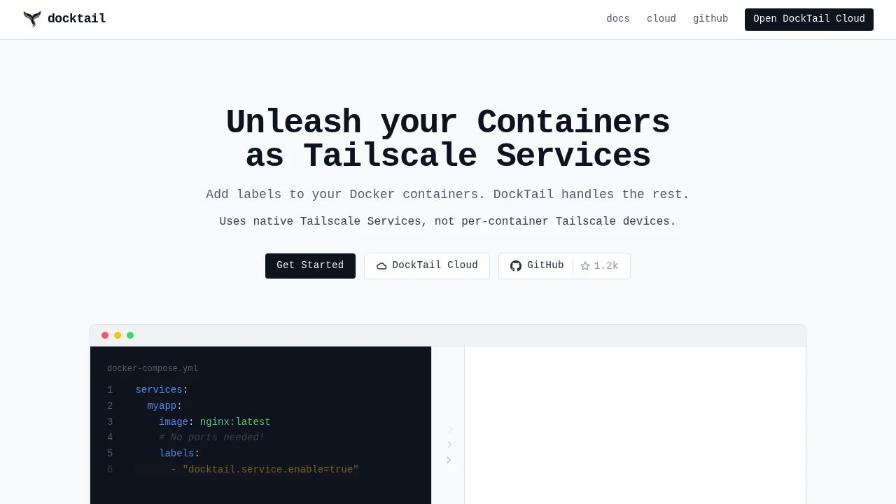This screenshot has width=896, height=504.
Task: Click the Get Started button
Action: point(310,266)
